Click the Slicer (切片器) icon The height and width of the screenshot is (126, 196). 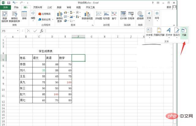tap(123, 16)
